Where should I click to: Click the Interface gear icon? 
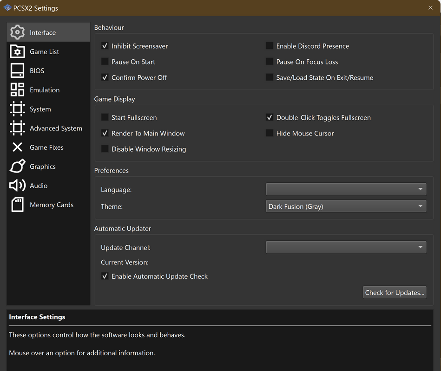tap(18, 32)
